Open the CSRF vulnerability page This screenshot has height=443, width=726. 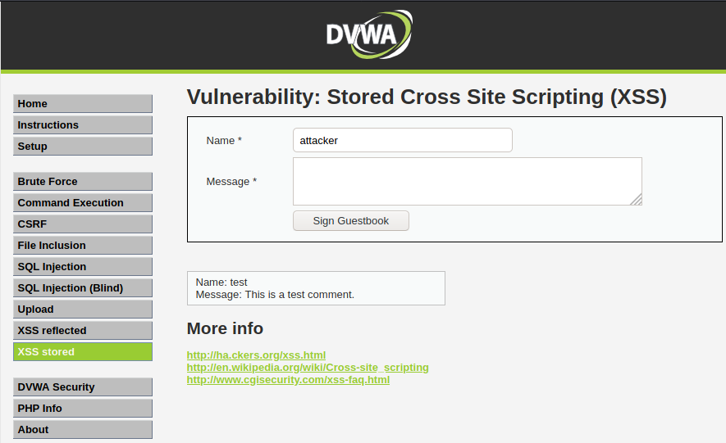pyautogui.click(x=83, y=224)
